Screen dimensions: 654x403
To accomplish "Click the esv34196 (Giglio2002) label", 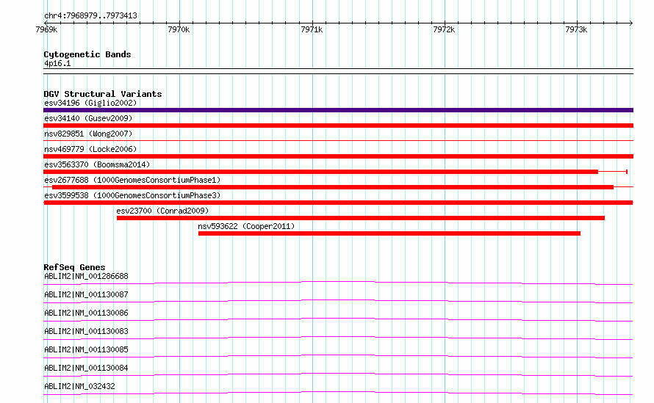I will click(90, 103).
